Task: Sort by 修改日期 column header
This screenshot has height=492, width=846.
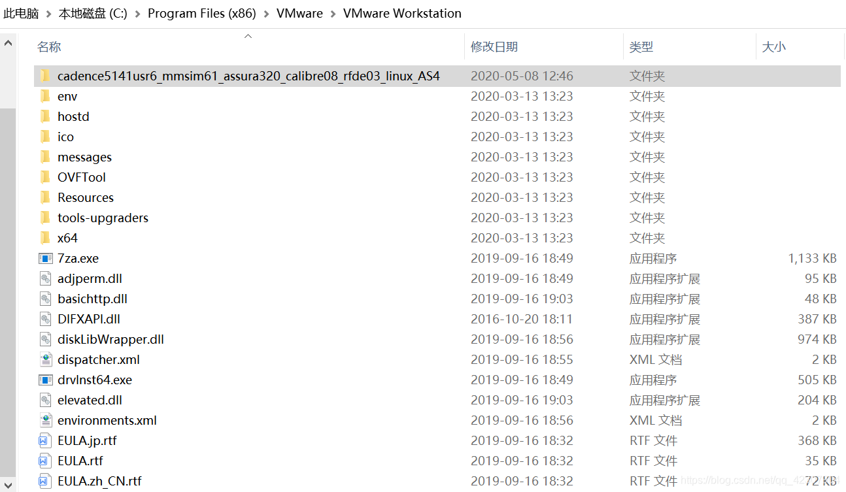Action: click(x=494, y=47)
